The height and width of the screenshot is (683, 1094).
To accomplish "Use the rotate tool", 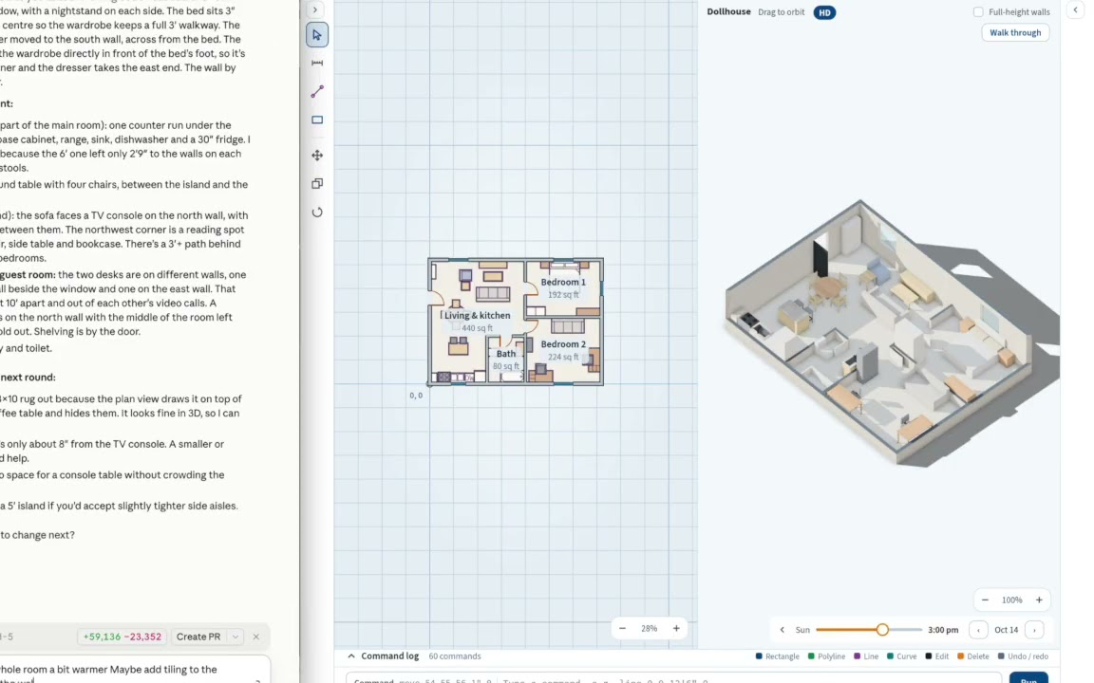I will point(317,212).
